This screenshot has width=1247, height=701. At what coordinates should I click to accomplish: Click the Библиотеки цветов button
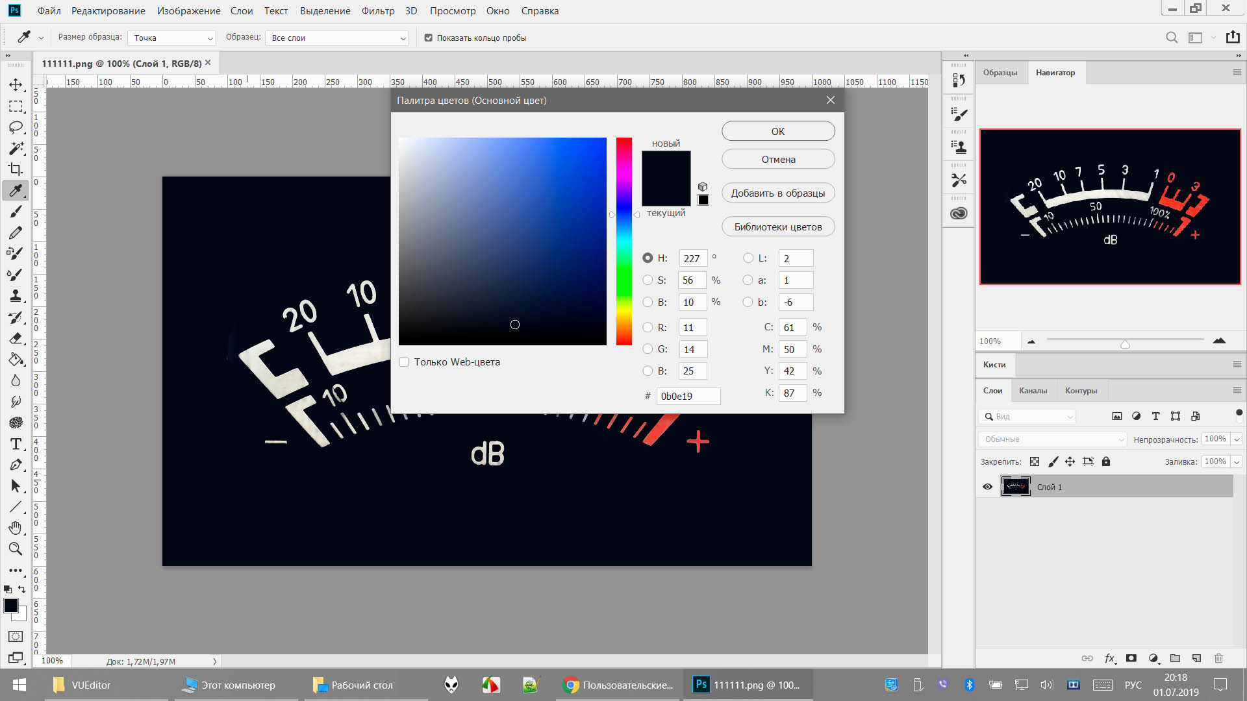777,227
